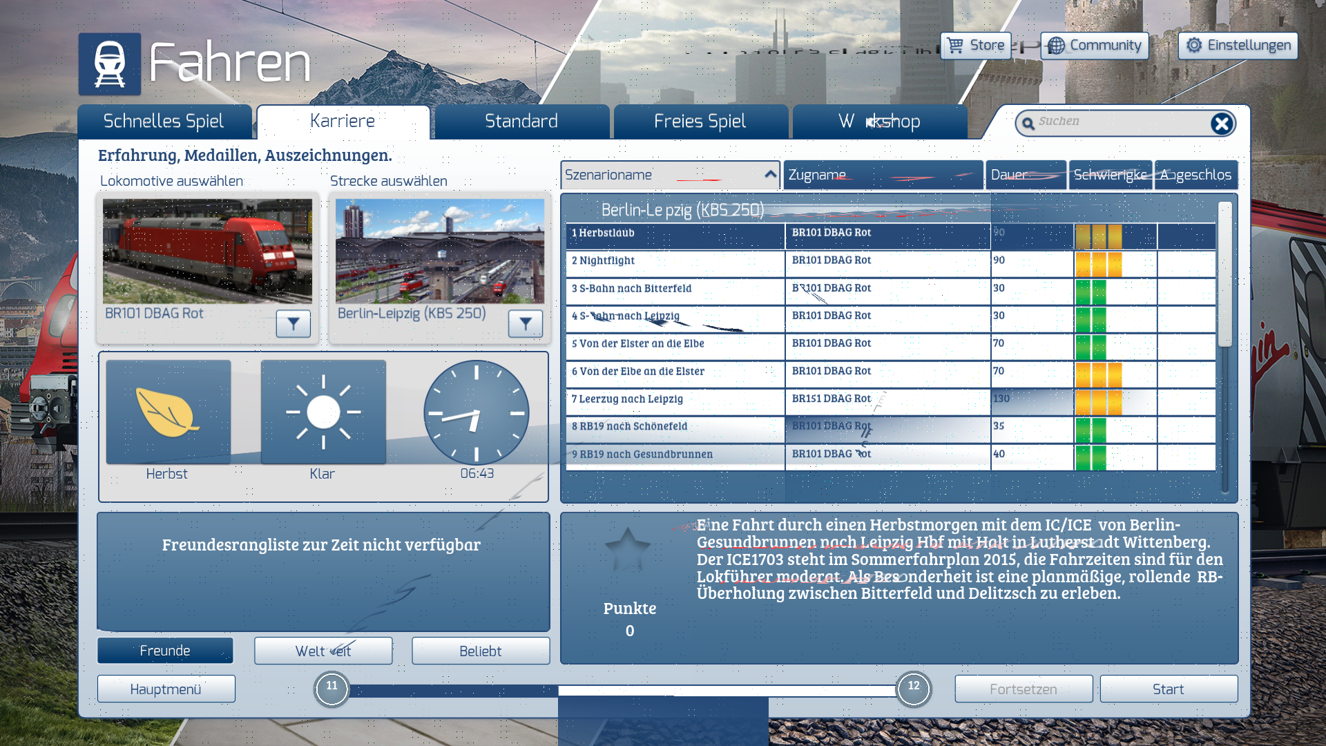Open Einstellungen via gear icon
This screenshot has height=746, width=1326.
tap(1194, 46)
